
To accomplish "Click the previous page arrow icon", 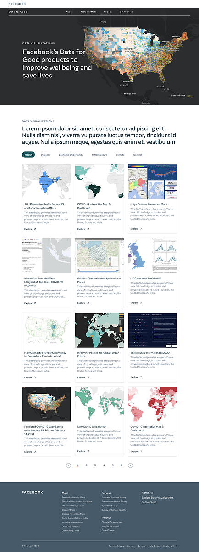I will (69, 465).
